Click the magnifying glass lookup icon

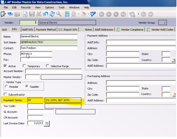click(x=59, y=14)
